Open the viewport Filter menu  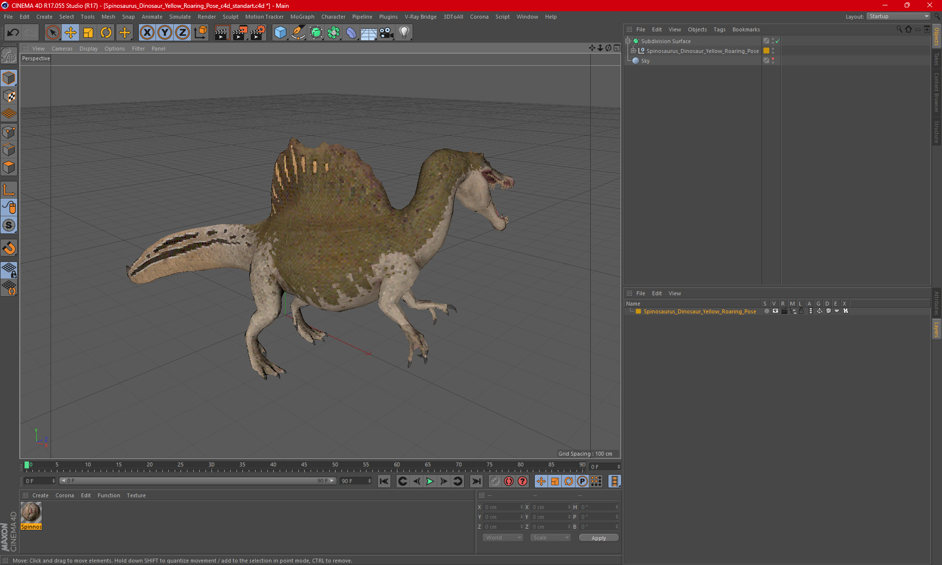[138, 49]
